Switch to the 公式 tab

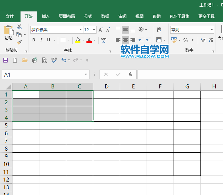(88, 16)
